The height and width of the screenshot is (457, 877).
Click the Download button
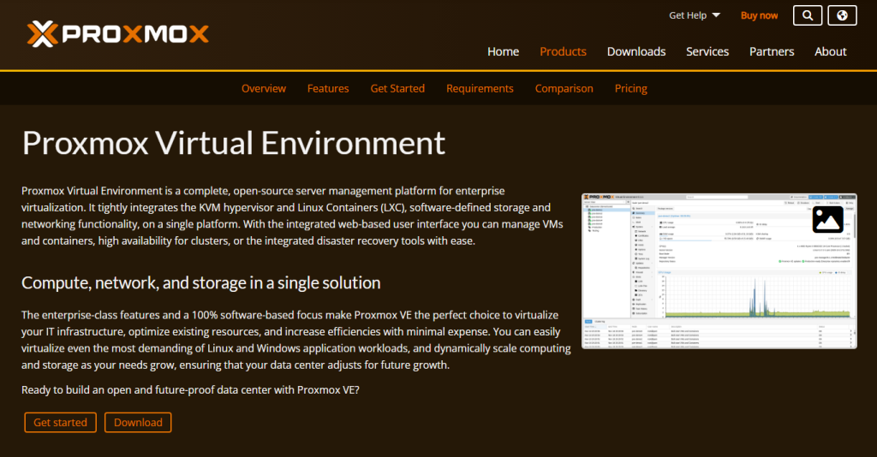tap(138, 423)
